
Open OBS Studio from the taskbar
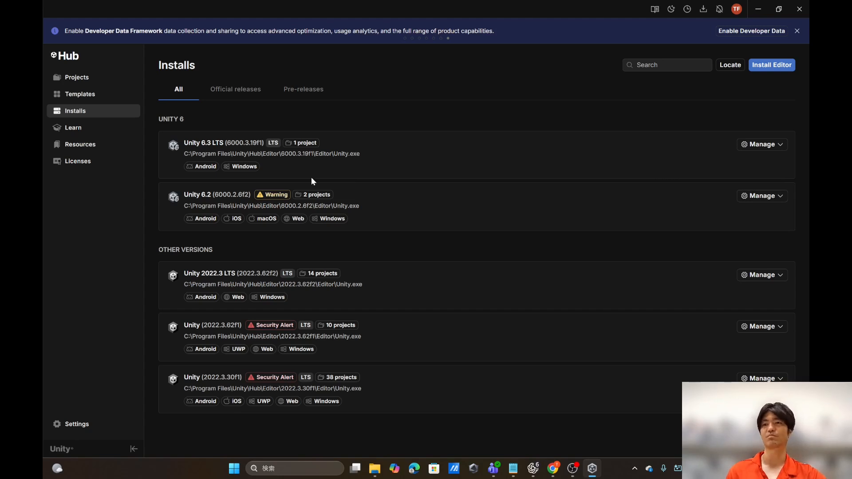tap(572, 468)
